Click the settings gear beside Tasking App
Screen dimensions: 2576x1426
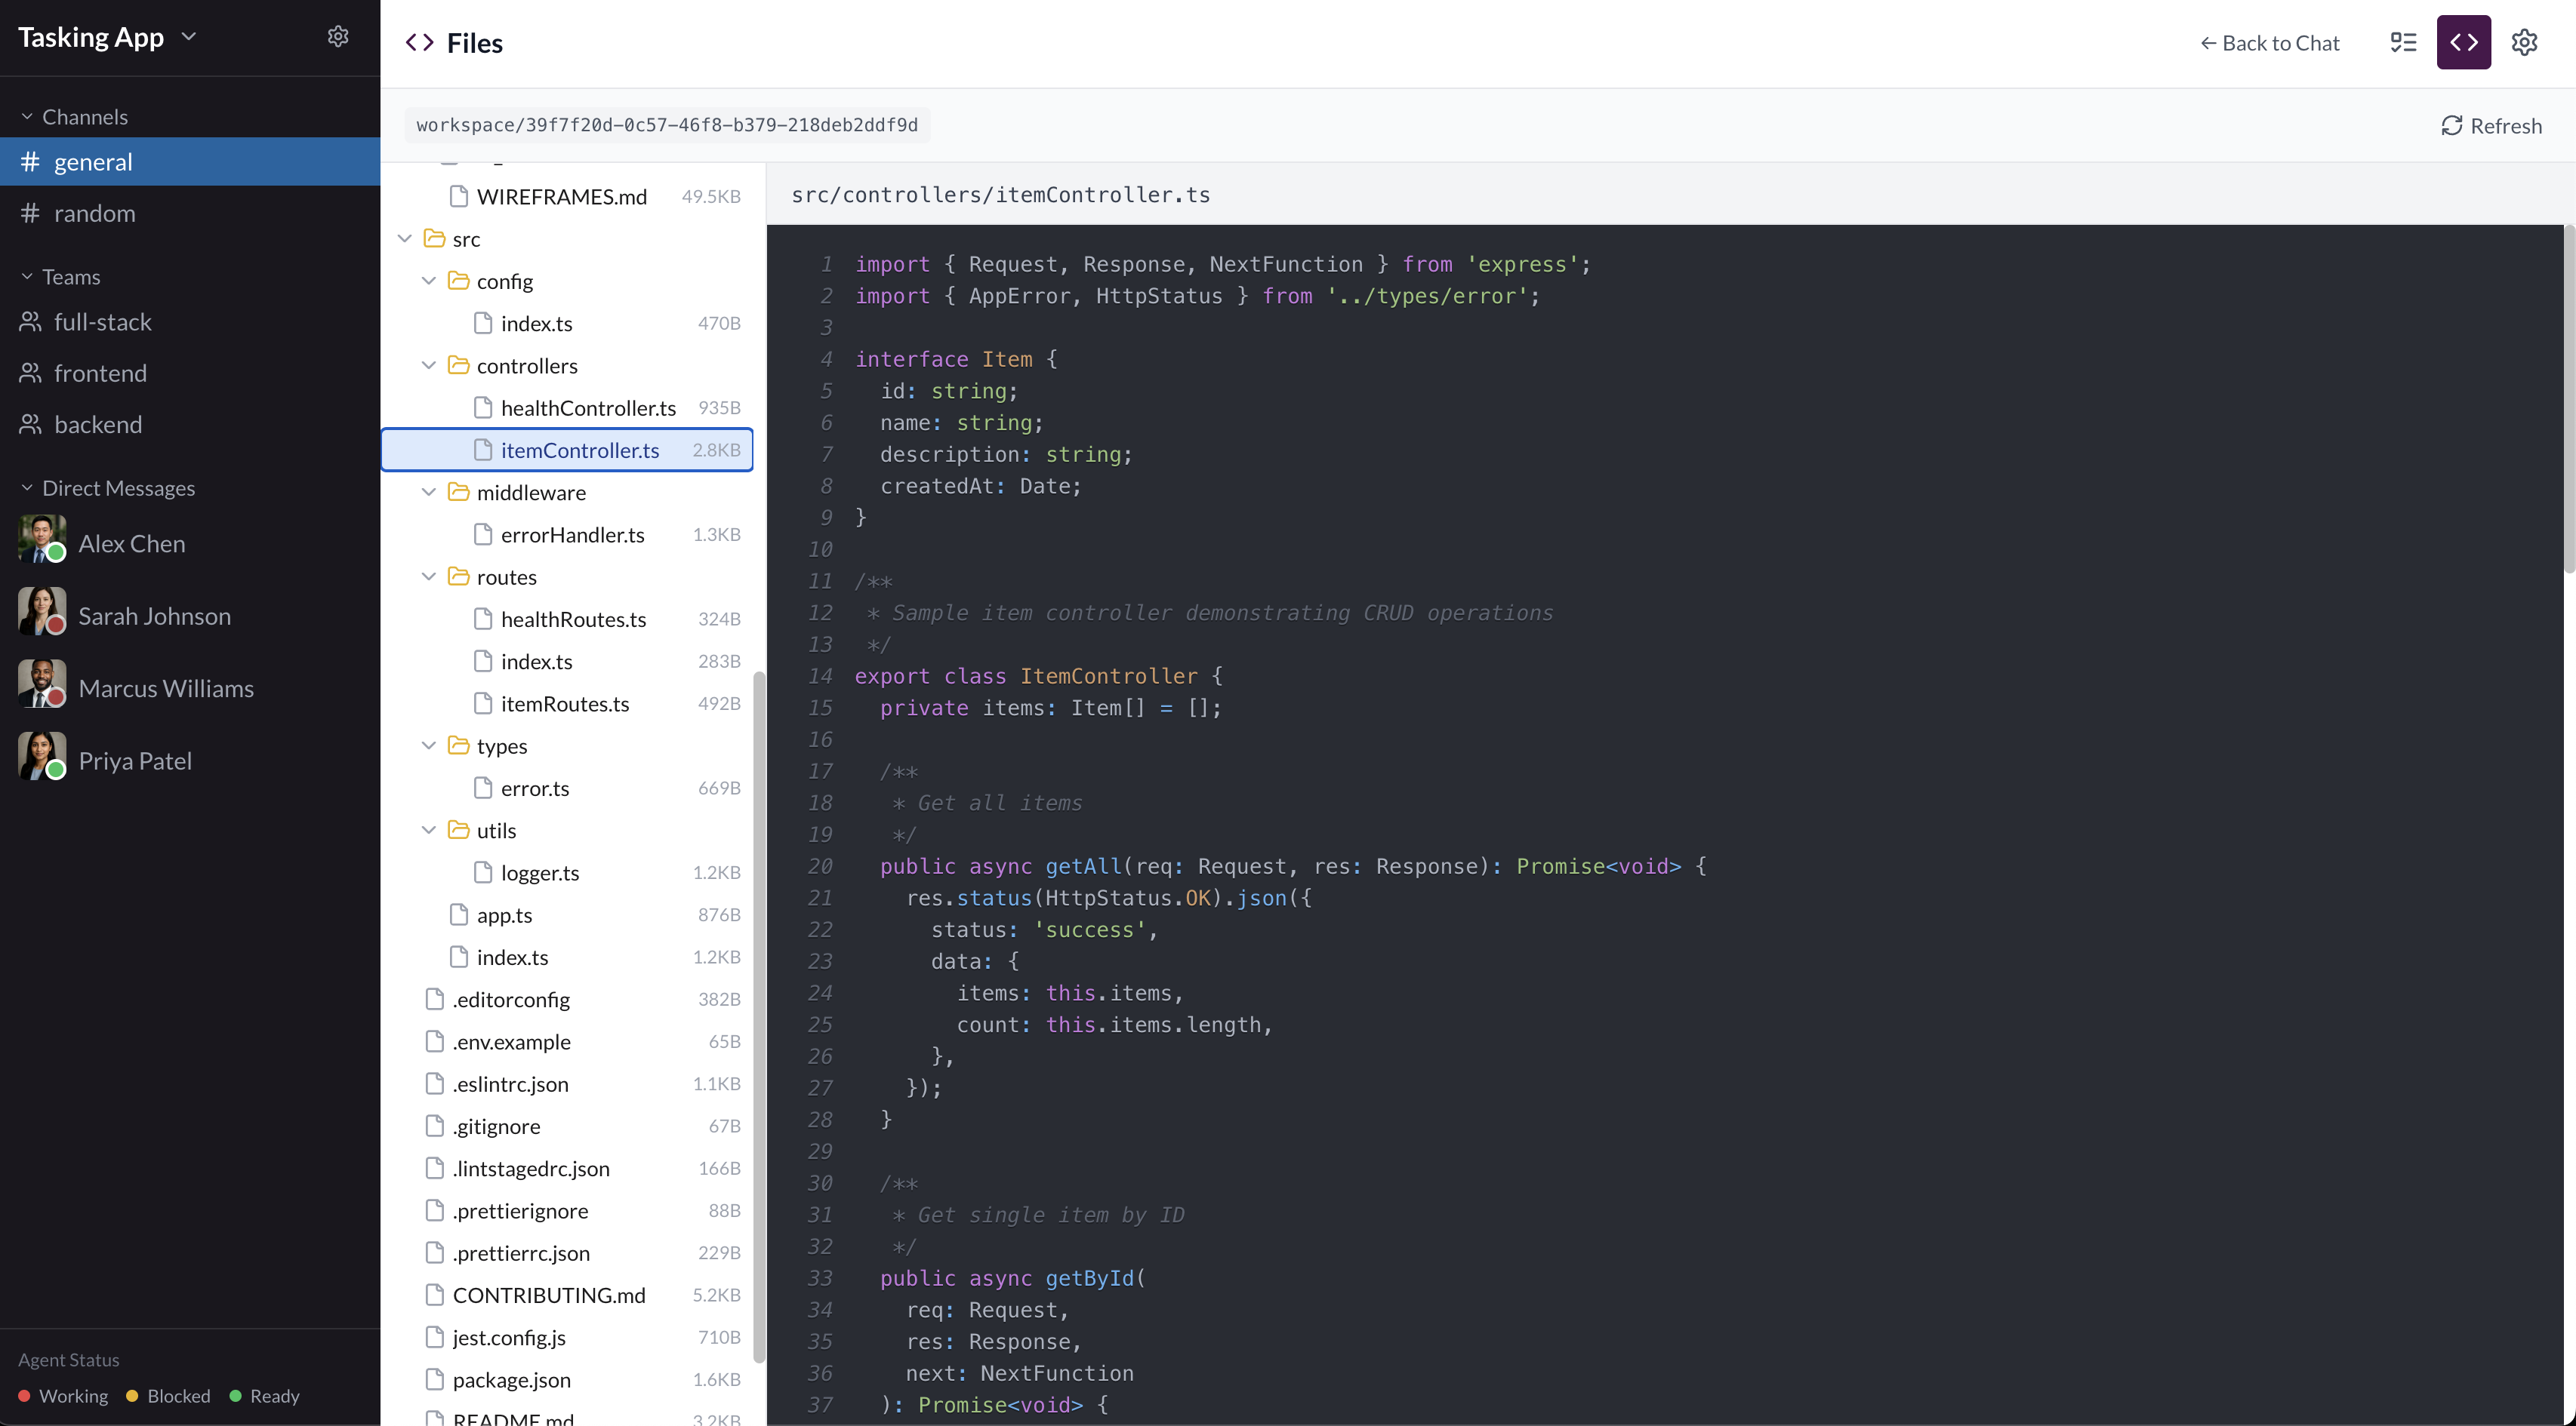338,36
